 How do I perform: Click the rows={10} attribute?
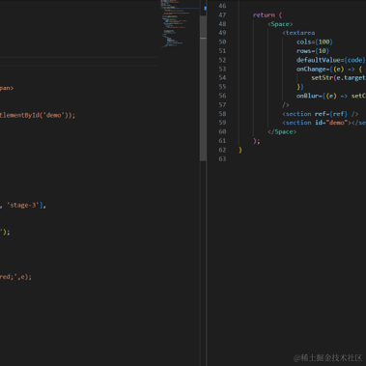pos(313,51)
